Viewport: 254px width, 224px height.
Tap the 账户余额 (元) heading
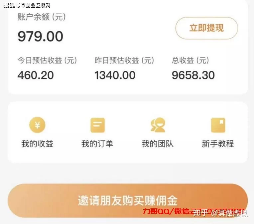pos(42,17)
